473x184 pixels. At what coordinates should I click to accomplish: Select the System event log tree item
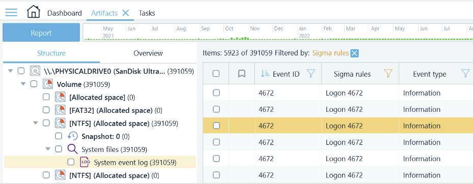click(x=100, y=162)
